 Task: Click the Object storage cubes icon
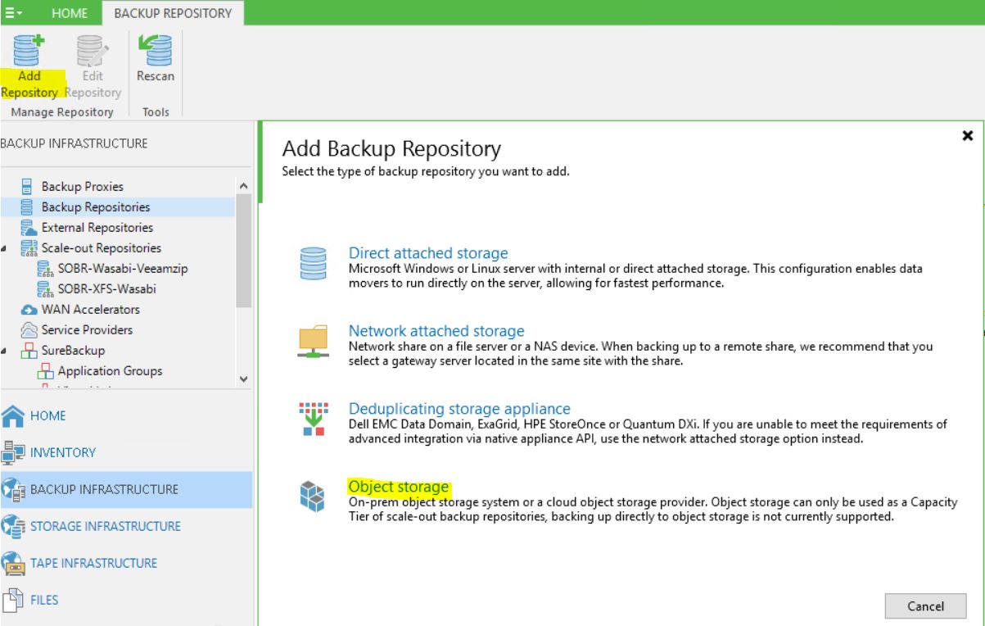click(311, 497)
